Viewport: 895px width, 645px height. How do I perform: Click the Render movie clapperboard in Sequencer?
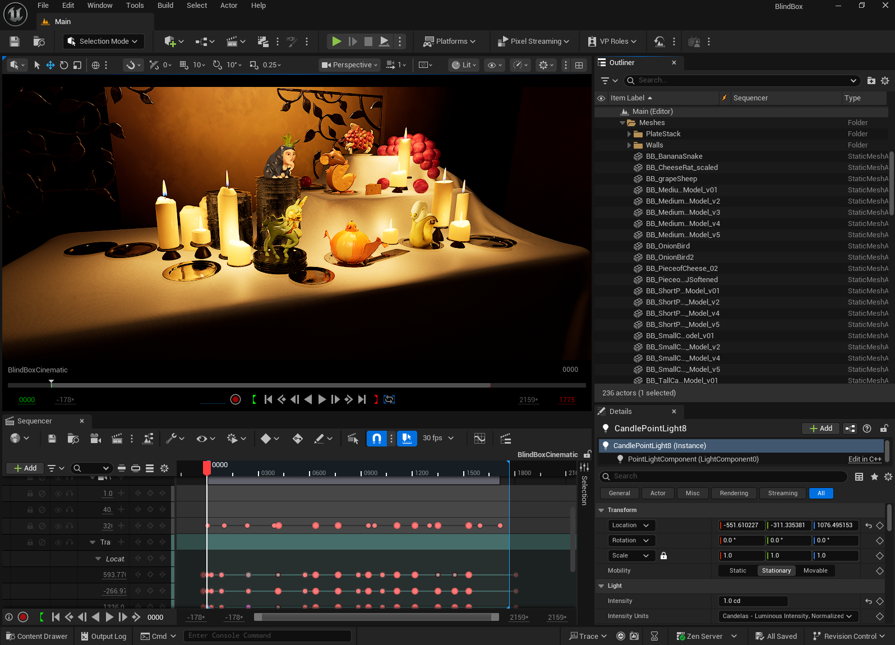click(117, 439)
